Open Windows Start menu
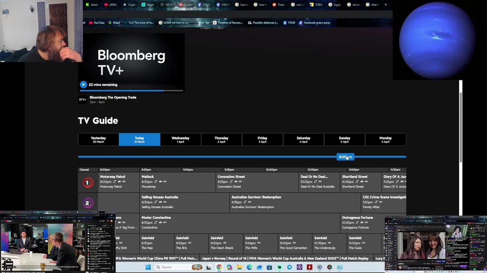 (148, 267)
